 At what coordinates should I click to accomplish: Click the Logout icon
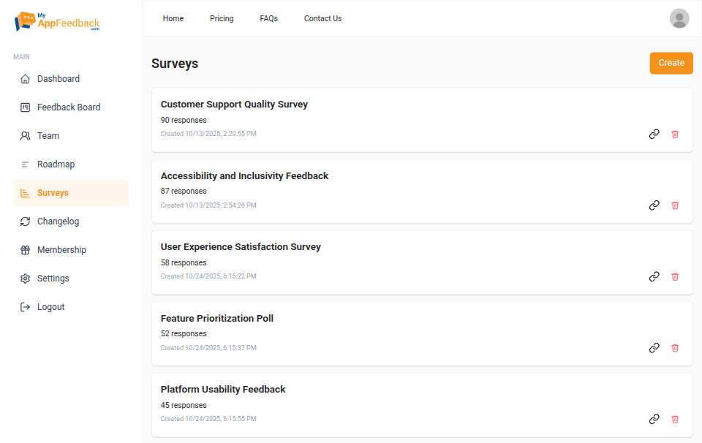[26, 306]
